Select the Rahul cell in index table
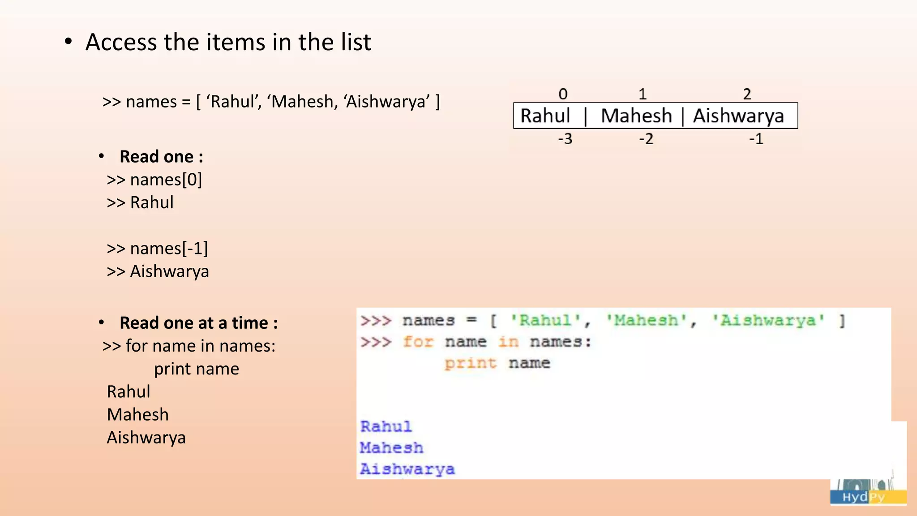Image resolution: width=917 pixels, height=516 pixels. click(545, 116)
